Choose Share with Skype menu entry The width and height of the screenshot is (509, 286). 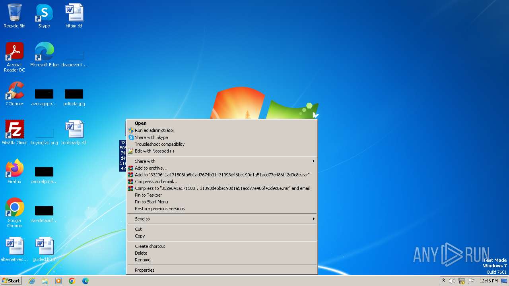tap(222, 137)
